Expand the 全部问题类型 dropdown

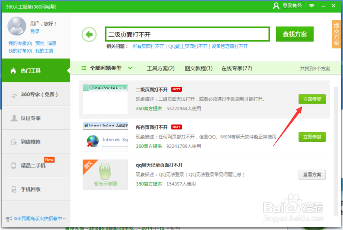pos(108,68)
